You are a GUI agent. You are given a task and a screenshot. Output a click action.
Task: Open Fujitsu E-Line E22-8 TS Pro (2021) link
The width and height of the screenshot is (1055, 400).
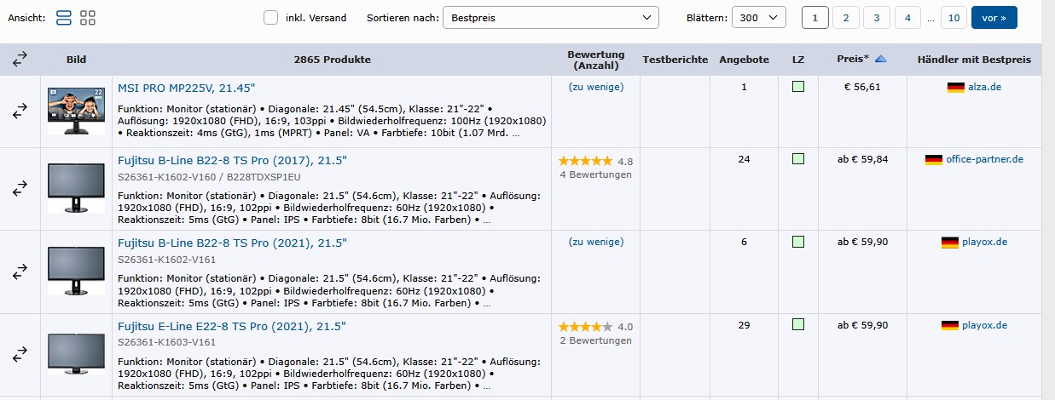[x=231, y=326]
